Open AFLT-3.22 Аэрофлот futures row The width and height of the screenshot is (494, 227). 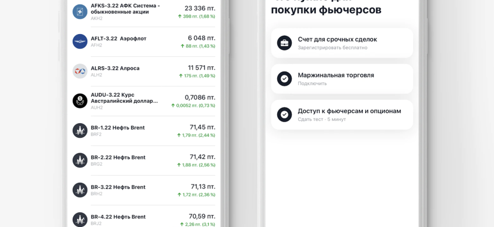(142, 41)
